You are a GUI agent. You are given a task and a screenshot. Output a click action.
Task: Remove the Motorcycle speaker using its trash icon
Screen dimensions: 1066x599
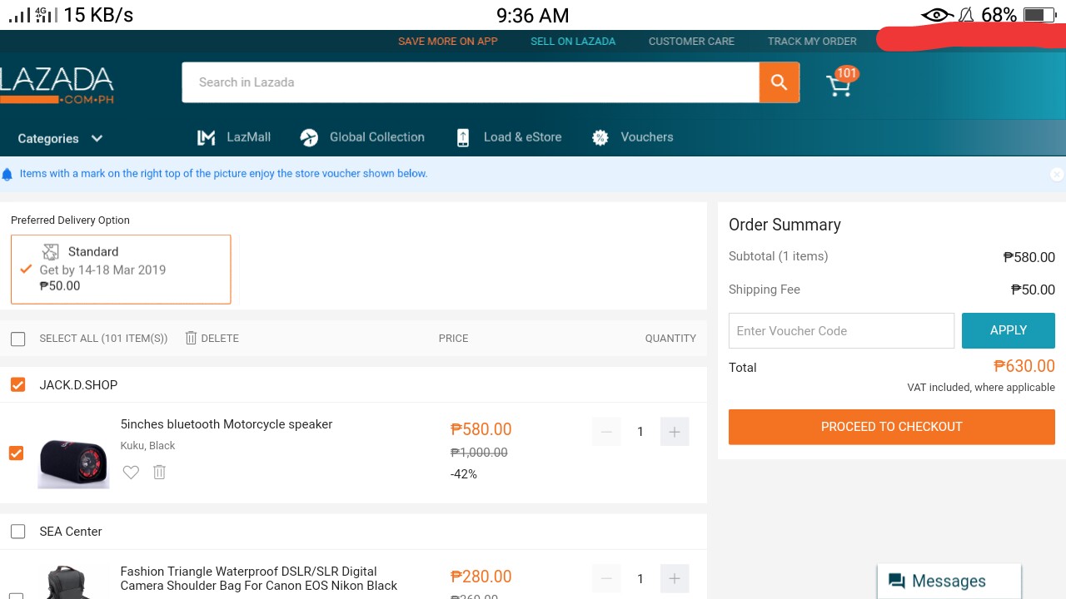[x=160, y=473]
